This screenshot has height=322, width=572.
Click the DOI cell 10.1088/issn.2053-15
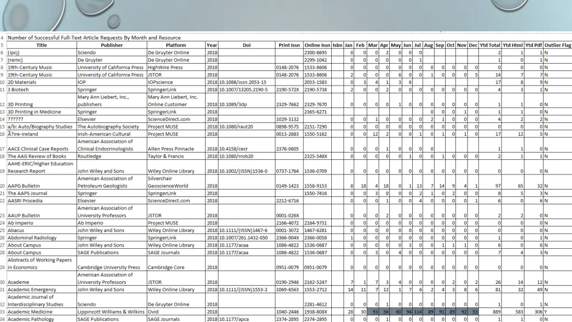246,82
